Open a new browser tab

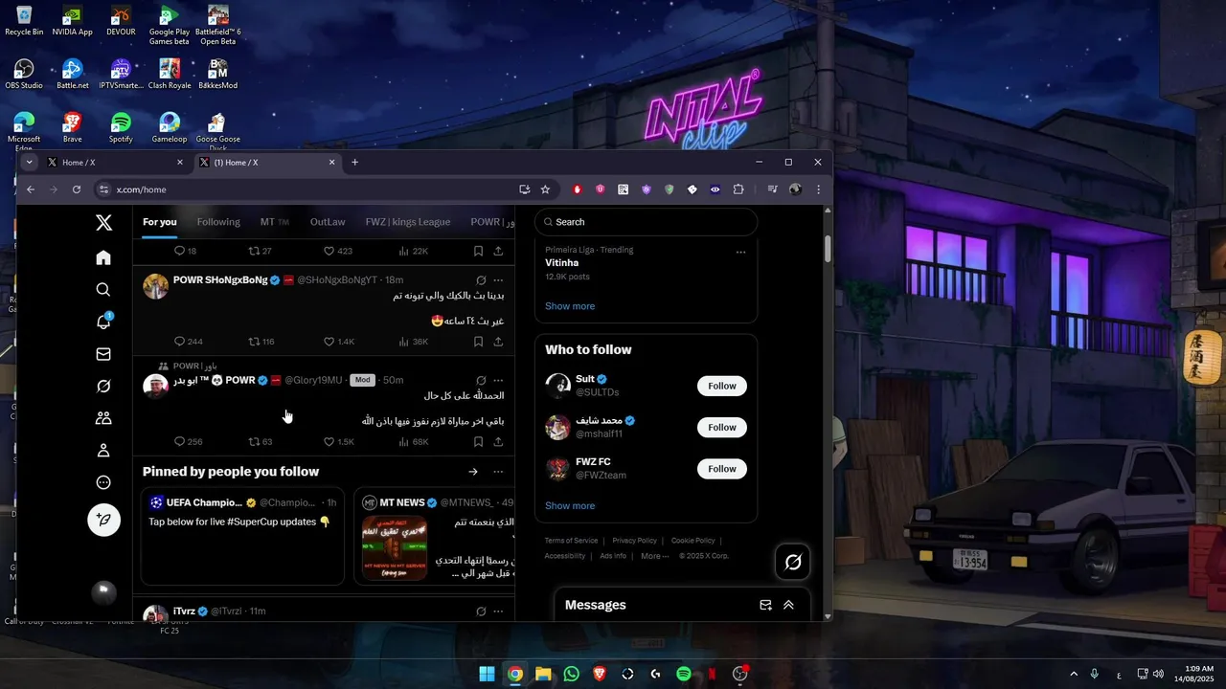pos(354,163)
